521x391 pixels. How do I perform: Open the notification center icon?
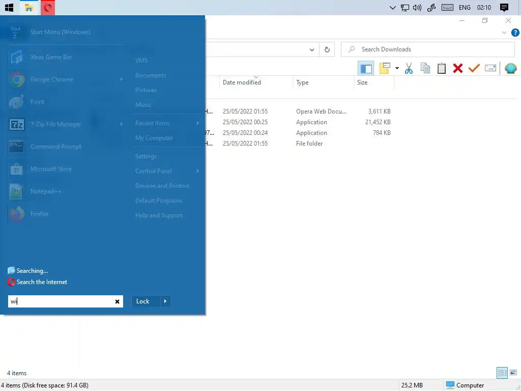(x=504, y=8)
